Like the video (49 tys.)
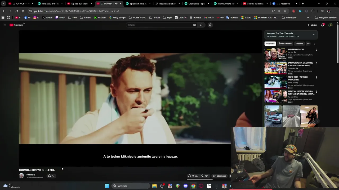Image resolution: width=339 pixels, height=190 pixels. (193, 176)
